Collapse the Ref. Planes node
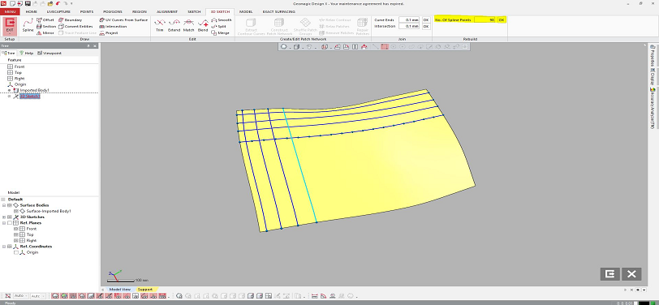The width and height of the screenshot is (659, 305). point(4,223)
